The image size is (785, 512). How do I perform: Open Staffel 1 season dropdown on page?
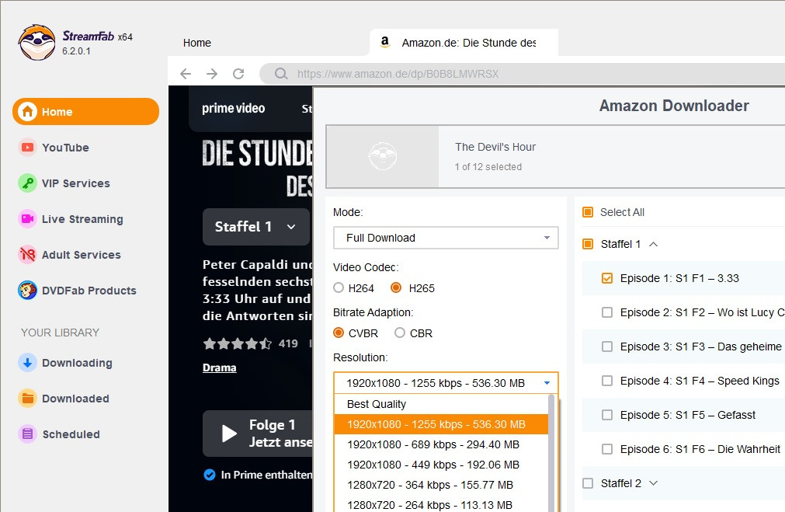[x=255, y=227]
